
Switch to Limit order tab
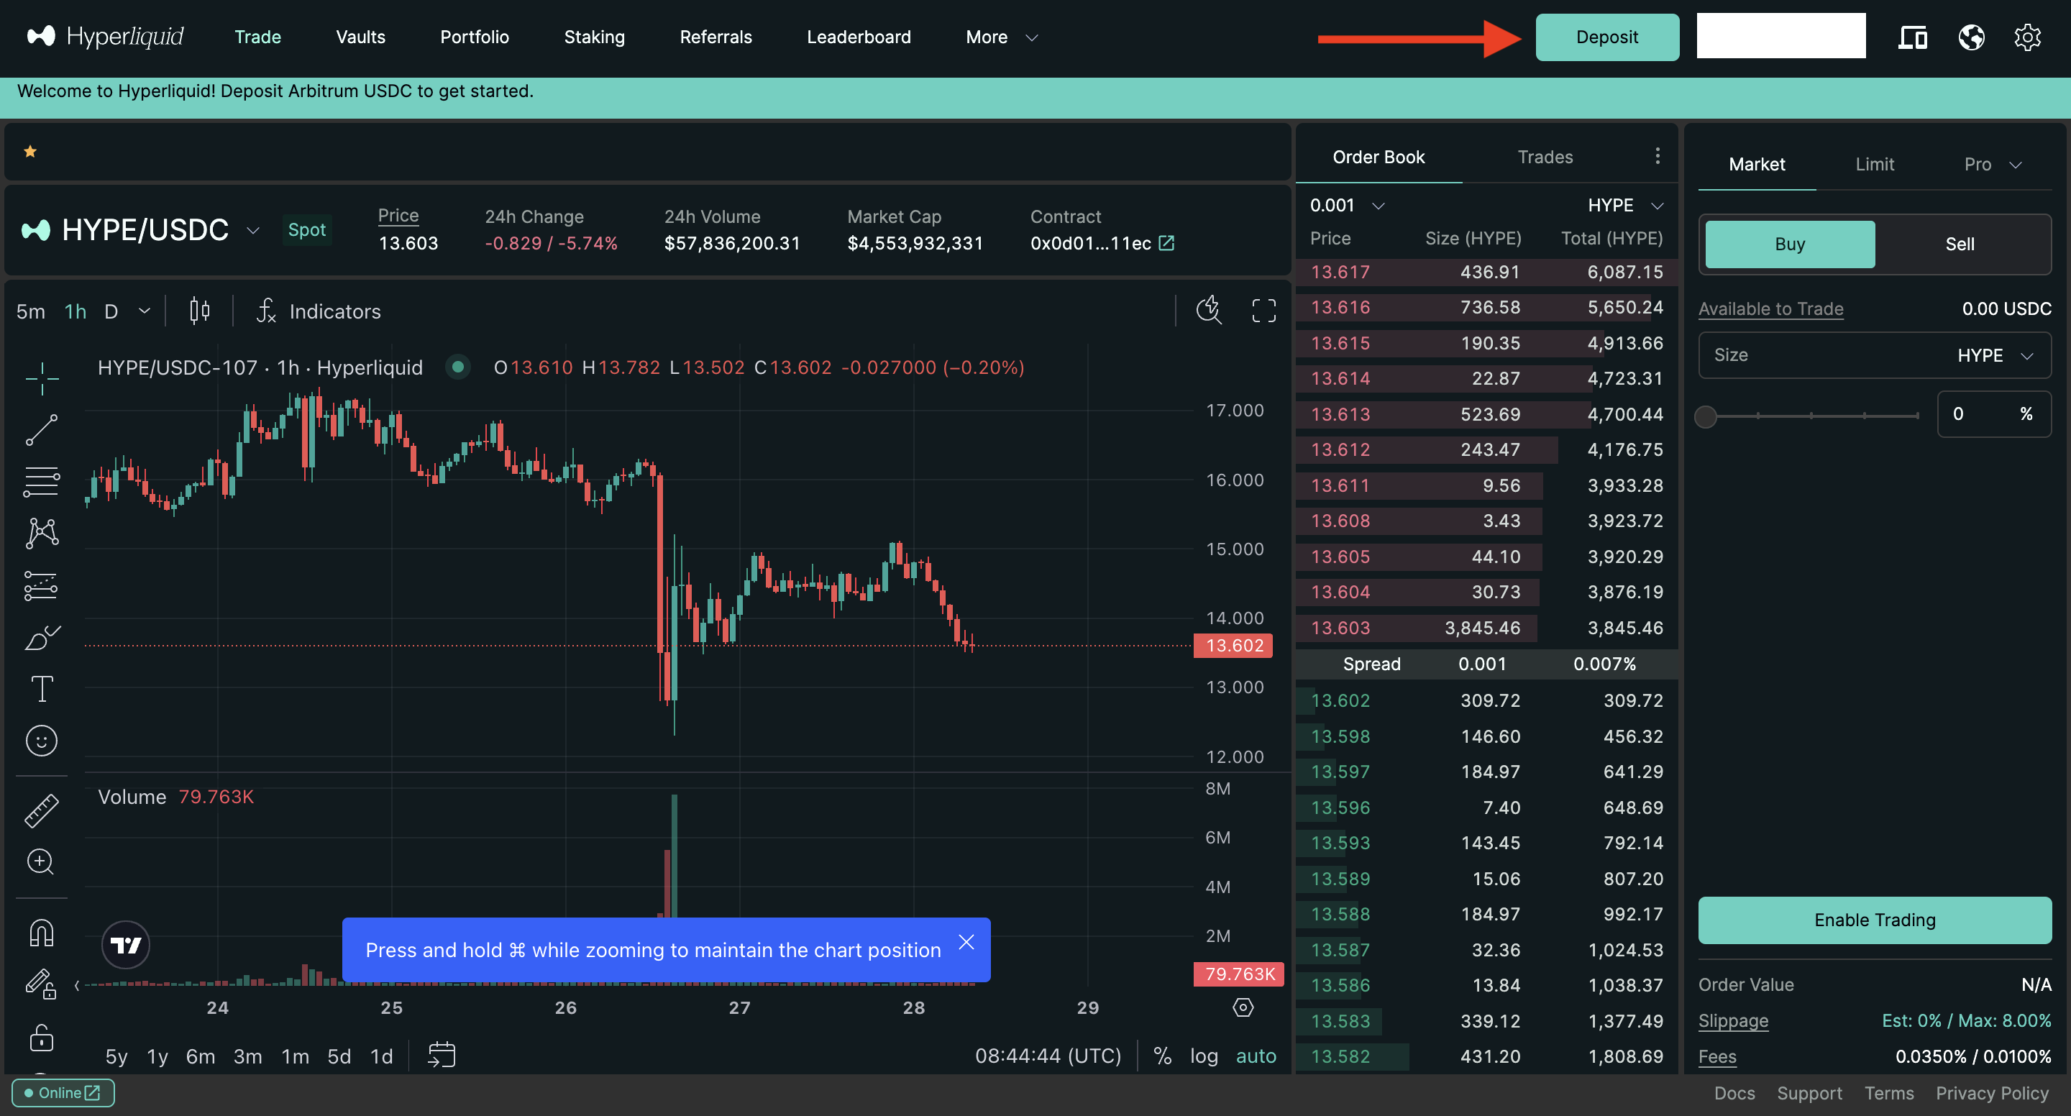pos(1874,164)
